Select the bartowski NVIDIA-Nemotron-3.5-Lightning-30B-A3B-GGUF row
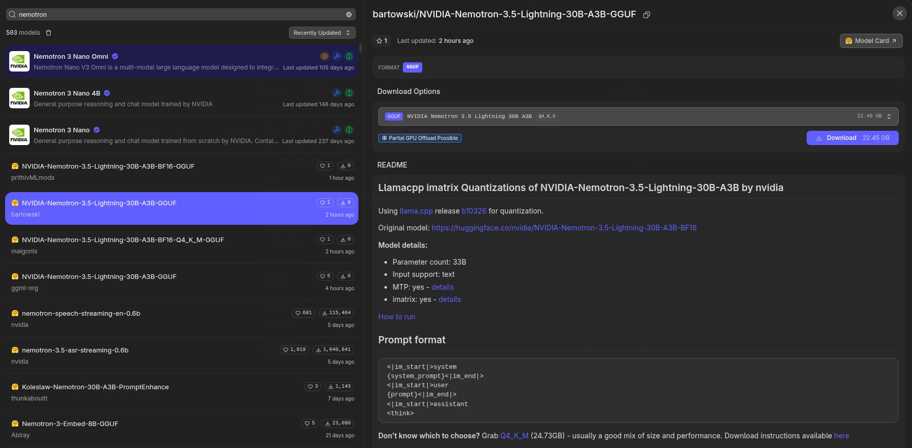The height and width of the screenshot is (448, 912). click(x=181, y=208)
